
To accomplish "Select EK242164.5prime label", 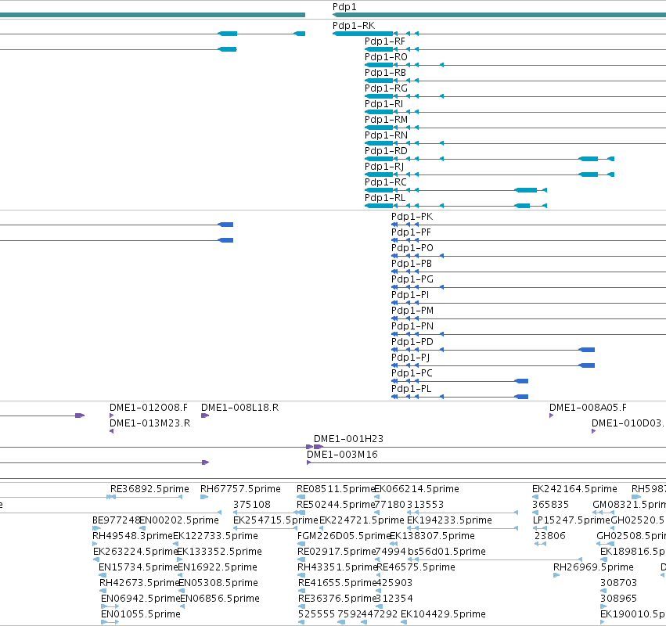I will coord(574,489).
